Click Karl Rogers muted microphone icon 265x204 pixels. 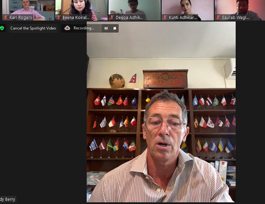point(6,17)
